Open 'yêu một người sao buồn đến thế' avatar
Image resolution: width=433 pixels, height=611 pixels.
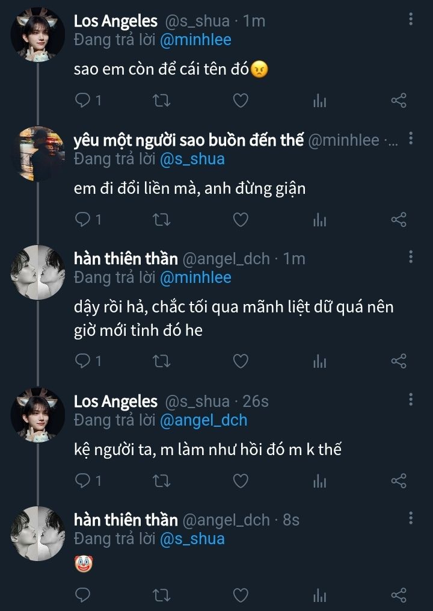click(37, 154)
